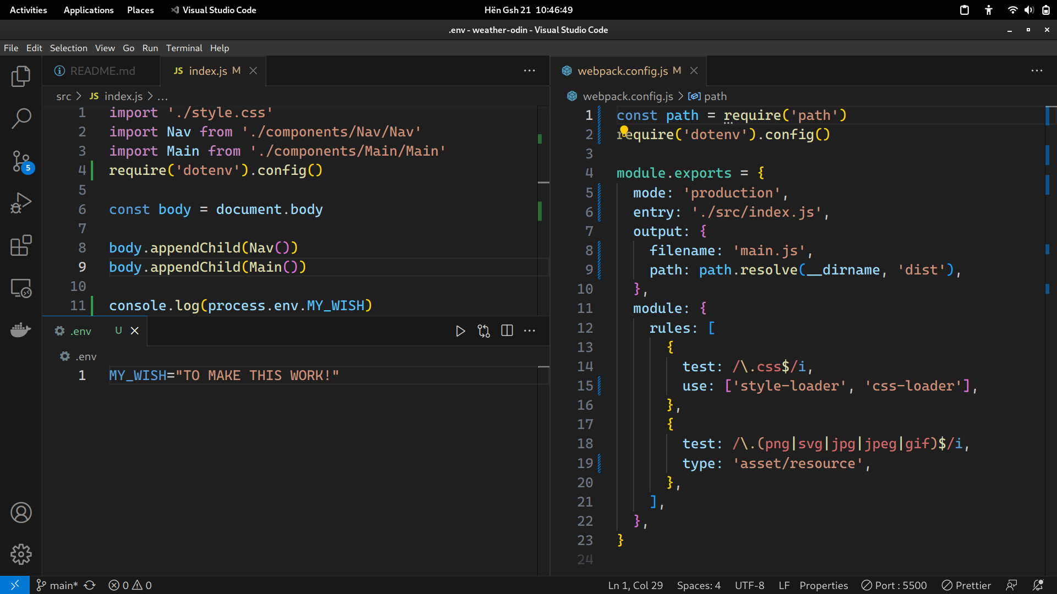Open the View menu
Image resolution: width=1057 pixels, height=594 pixels.
(105, 48)
